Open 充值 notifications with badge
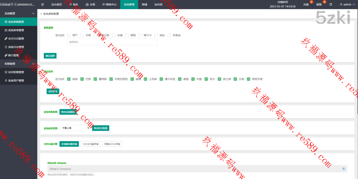This screenshot has height=179, width=358. 306,5
